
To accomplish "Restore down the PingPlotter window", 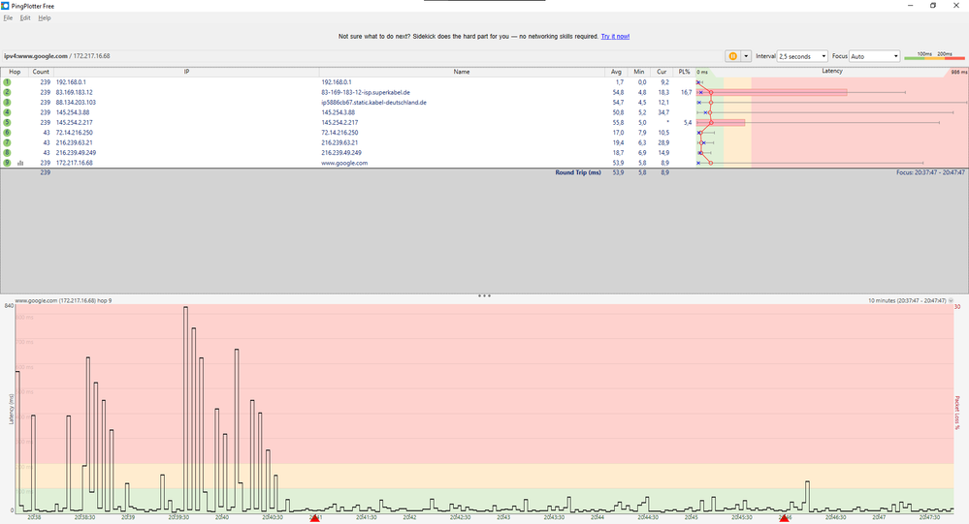I will tap(933, 6).
